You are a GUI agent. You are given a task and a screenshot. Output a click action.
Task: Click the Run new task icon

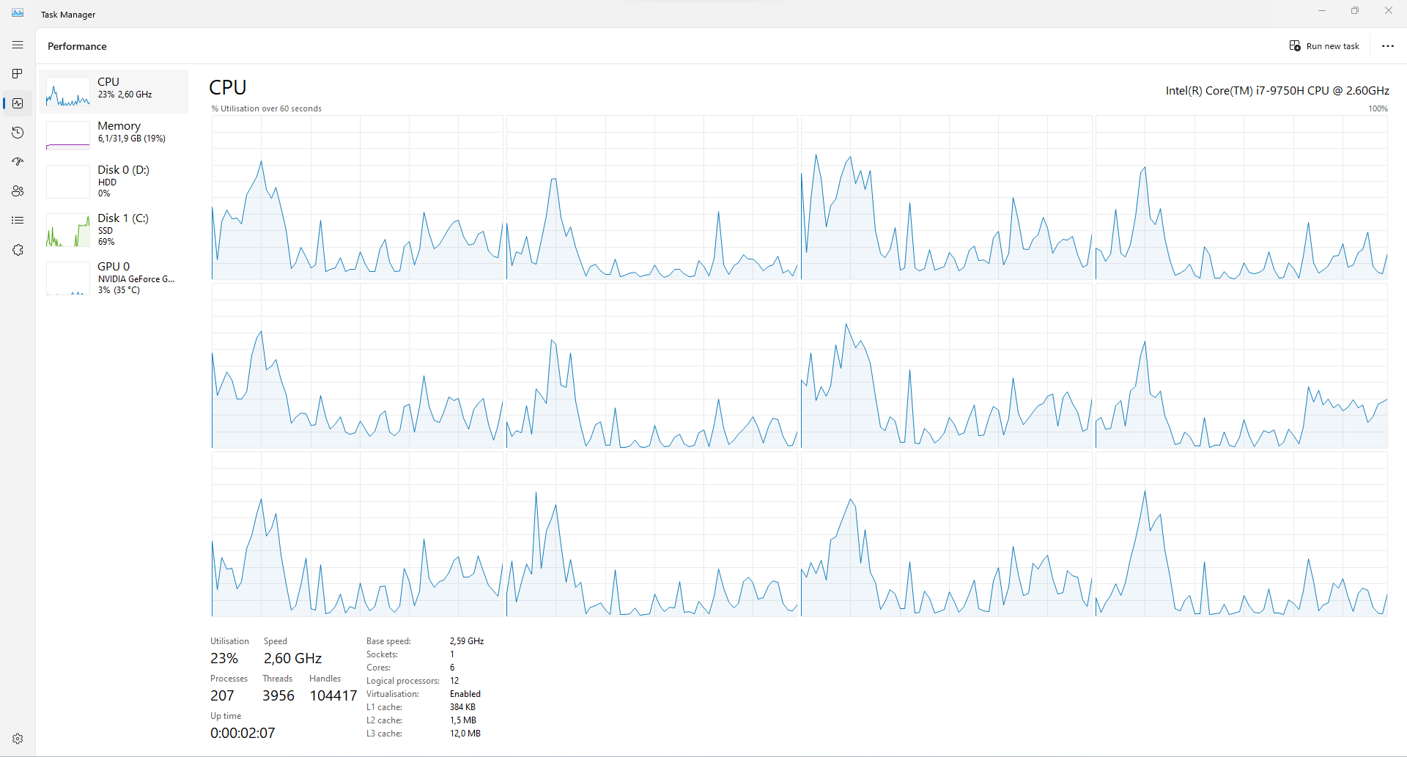click(x=1295, y=46)
